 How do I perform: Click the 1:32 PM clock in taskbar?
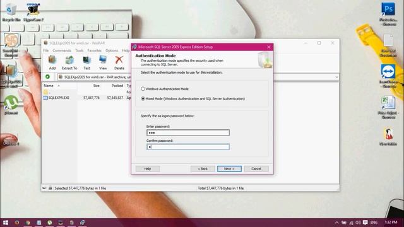[391, 222]
